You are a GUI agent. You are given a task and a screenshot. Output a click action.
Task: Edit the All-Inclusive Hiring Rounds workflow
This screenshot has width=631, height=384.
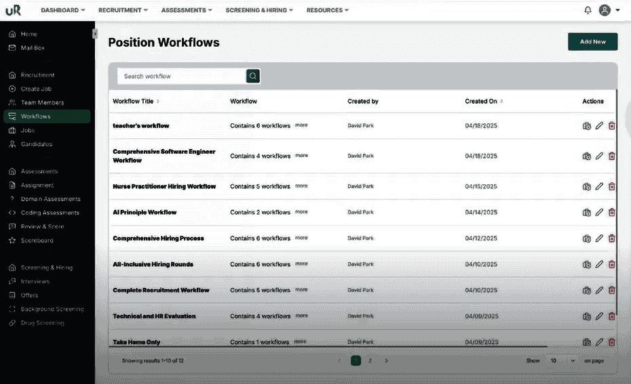[599, 264]
